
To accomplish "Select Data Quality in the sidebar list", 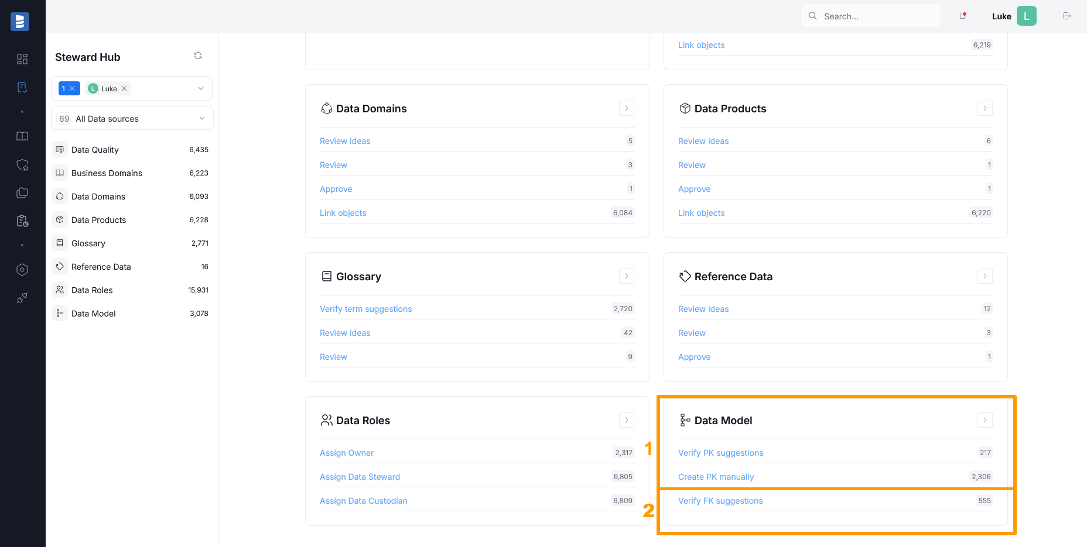I will pyautogui.click(x=95, y=150).
